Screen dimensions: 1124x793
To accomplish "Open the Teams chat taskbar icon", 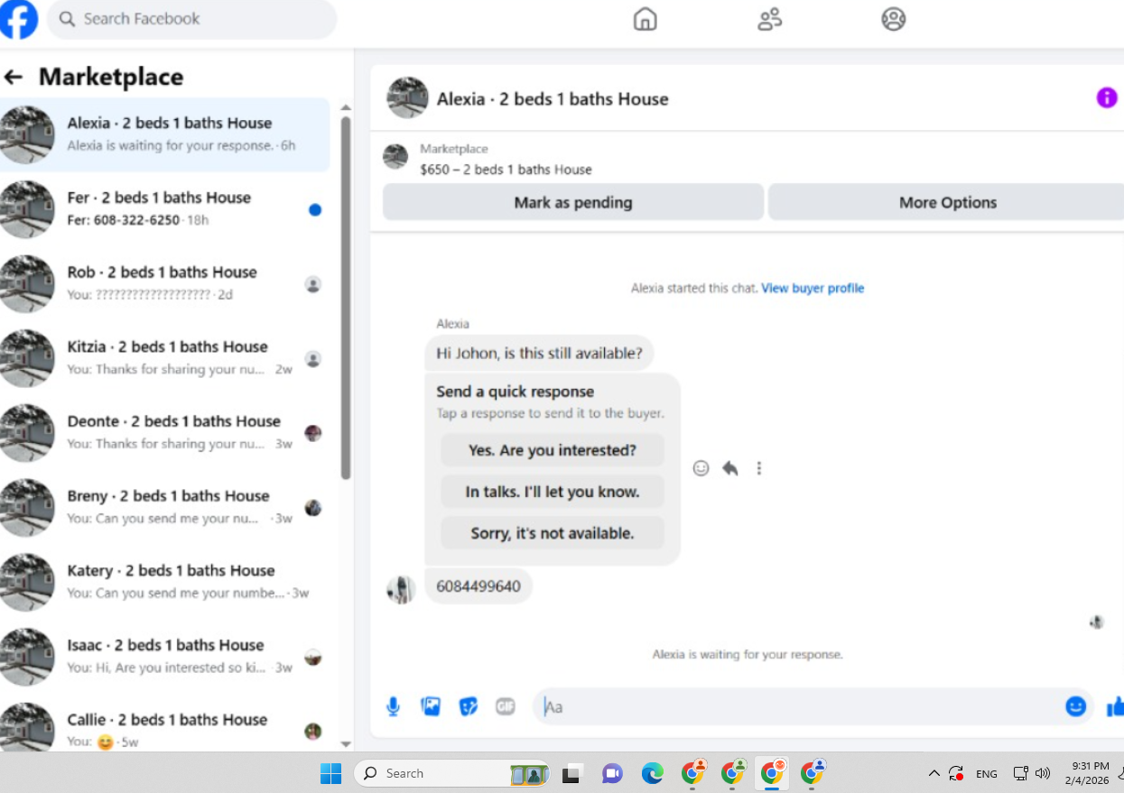I will [612, 774].
